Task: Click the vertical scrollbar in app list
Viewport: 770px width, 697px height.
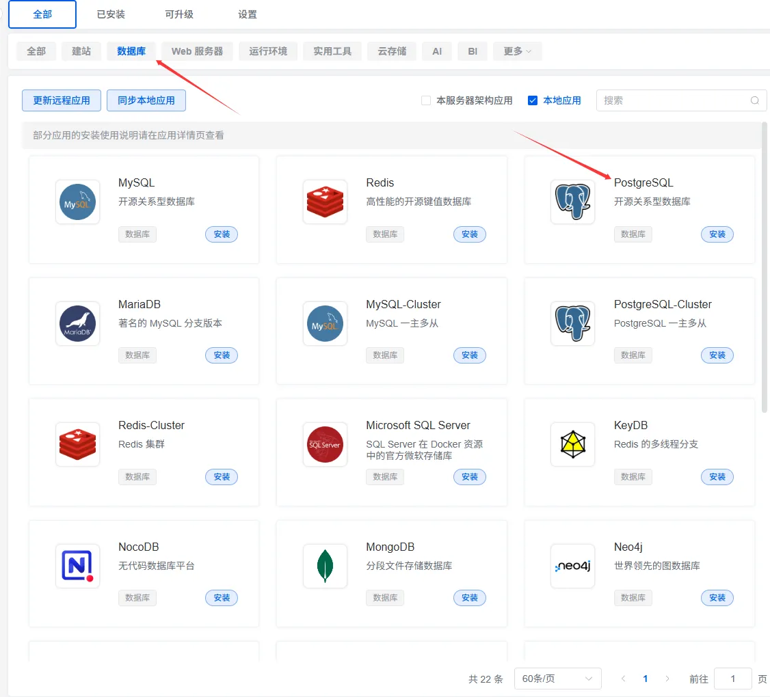Action: 765,266
